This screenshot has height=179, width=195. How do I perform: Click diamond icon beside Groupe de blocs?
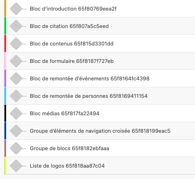16,149
